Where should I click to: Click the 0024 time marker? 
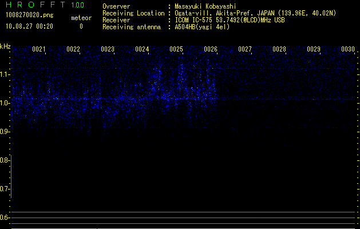coord(142,49)
